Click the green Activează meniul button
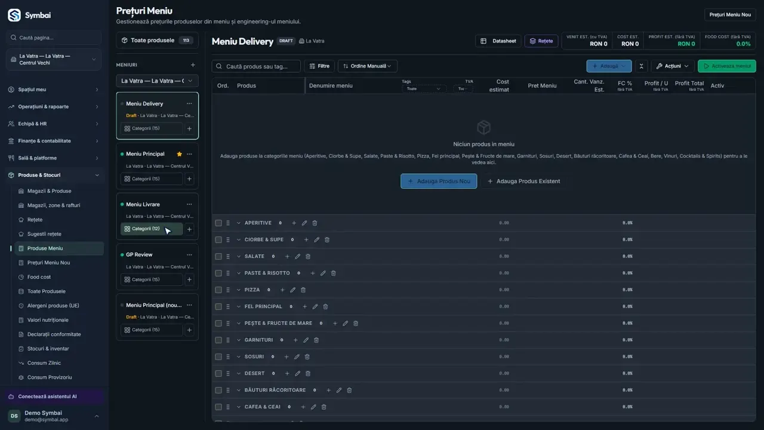This screenshot has width=764, height=430. [727, 66]
